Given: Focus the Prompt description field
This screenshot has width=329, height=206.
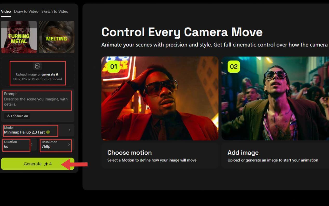Looking at the screenshot, I should coord(36,102).
